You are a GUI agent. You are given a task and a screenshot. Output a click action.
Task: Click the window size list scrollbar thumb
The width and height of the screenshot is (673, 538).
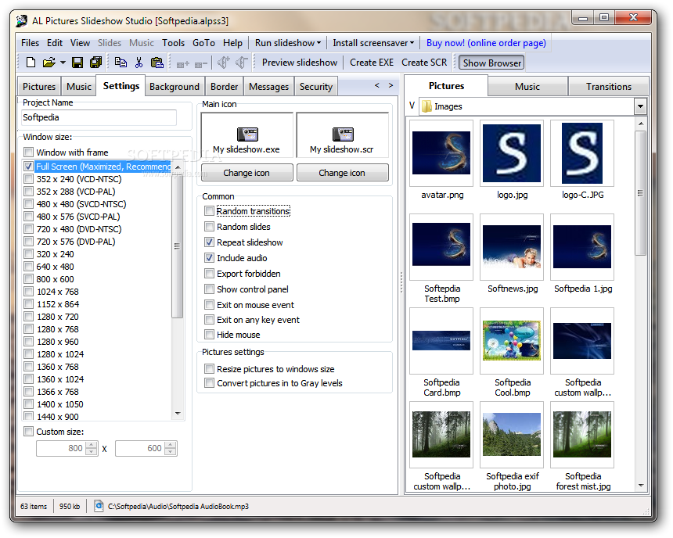click(x=178, y=246)
